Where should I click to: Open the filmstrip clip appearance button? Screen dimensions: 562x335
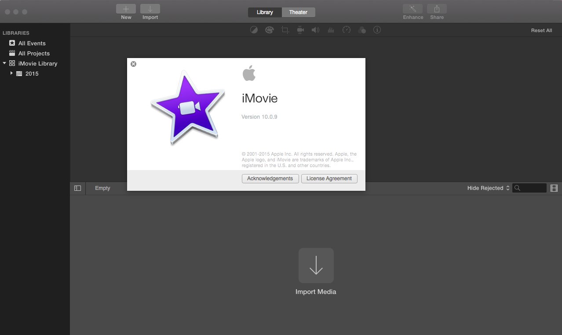[x=554, y=188]
